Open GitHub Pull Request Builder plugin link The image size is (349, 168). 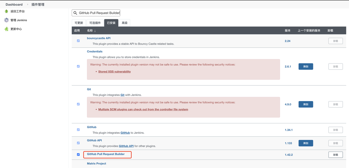tap(106, 154)
